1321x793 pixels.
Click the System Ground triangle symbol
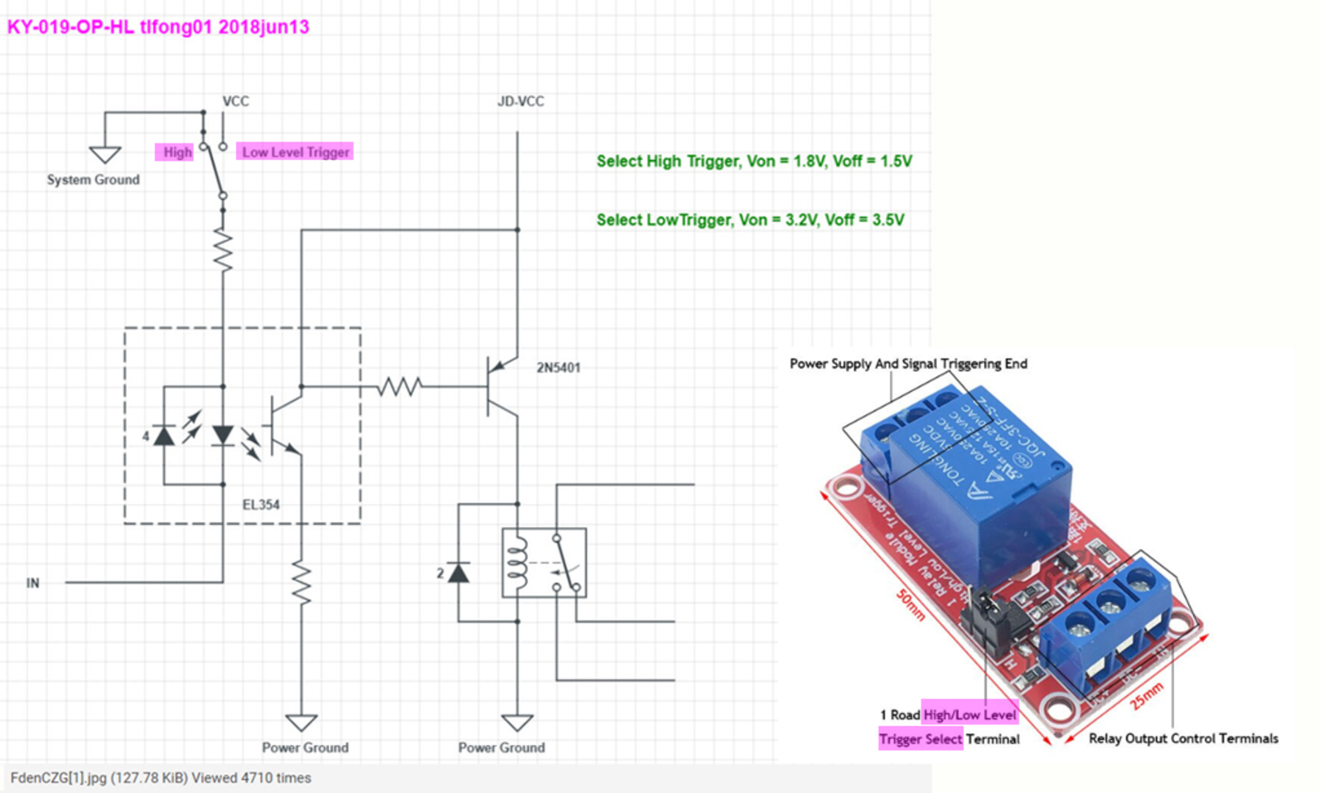point(105,155)
